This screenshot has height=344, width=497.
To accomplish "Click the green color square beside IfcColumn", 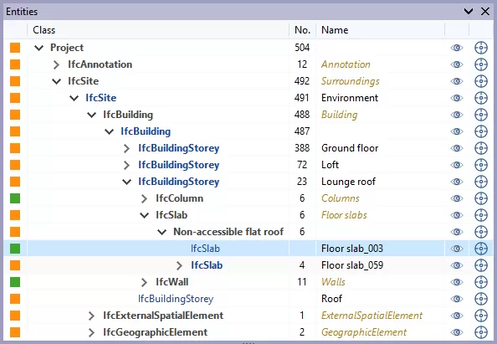I will point(15,198).
